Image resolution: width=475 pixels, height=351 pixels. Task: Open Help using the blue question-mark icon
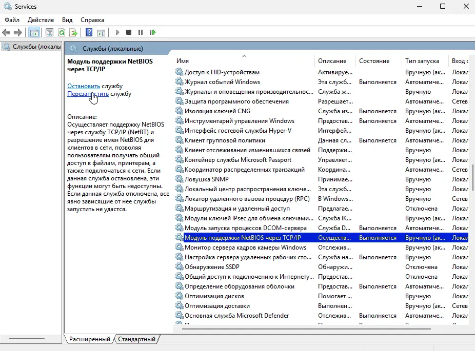(x=89, y=32)
